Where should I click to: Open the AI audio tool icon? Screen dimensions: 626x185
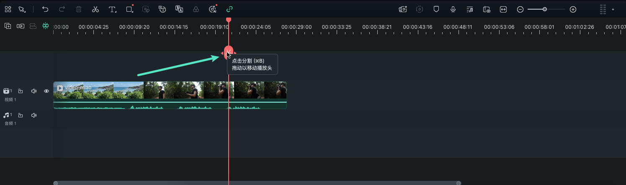coord(213,9)
